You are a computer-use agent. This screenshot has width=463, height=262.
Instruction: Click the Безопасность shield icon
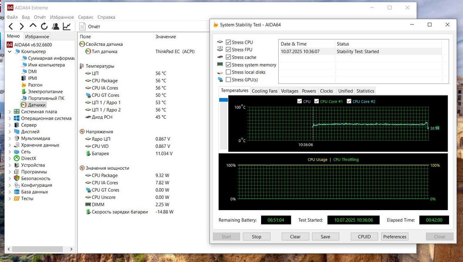click(17, 179)
